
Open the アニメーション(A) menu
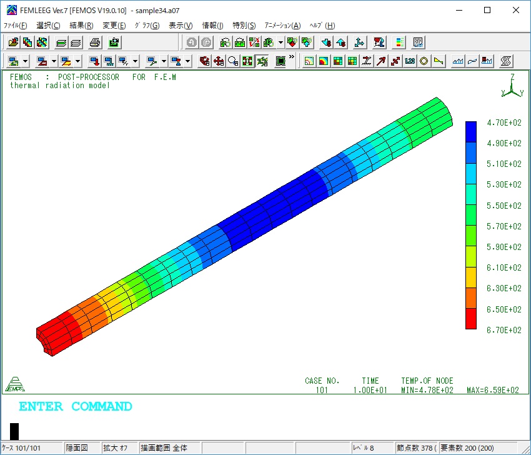coord(282,26)
